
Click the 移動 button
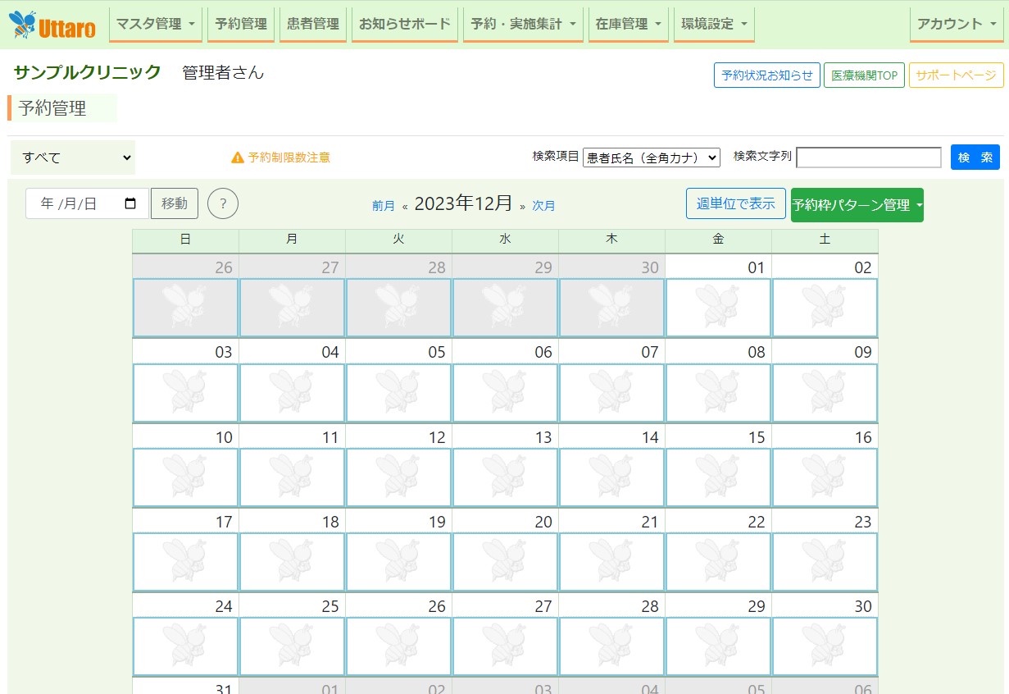[175, 203]
